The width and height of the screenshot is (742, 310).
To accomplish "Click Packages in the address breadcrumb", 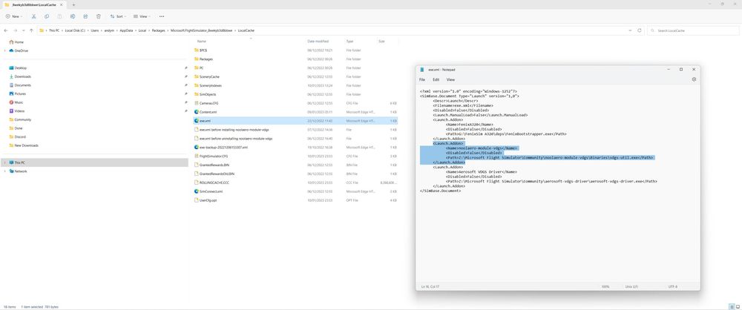I will tap(159, 30).
